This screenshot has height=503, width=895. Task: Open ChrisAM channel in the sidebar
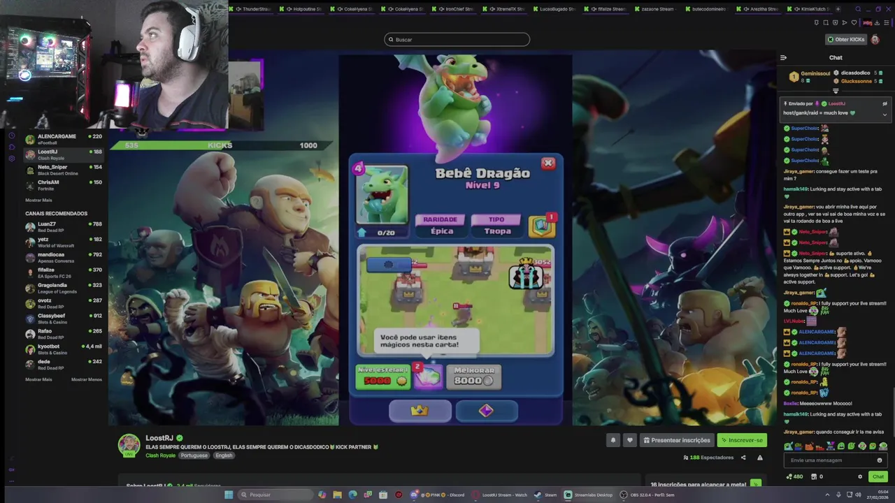pos(63,185)
